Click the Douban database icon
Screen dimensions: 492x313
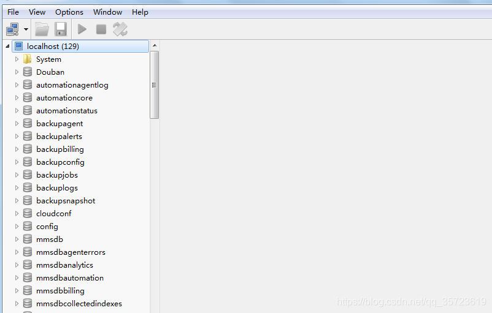[x=28, y=72]
